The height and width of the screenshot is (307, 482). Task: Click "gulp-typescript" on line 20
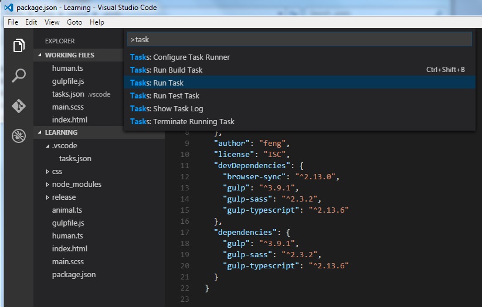point(261,265)
